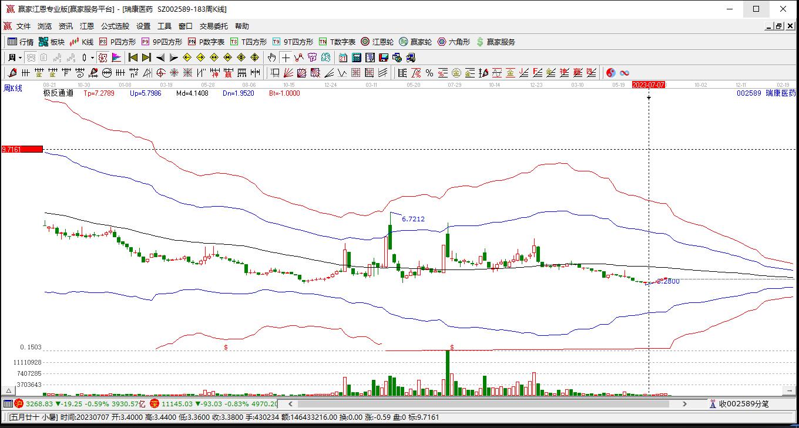The width and height of the screenshot is (799, 428).
Task: Click the red-blue yin-yang icon
Action: click(611, 73)
